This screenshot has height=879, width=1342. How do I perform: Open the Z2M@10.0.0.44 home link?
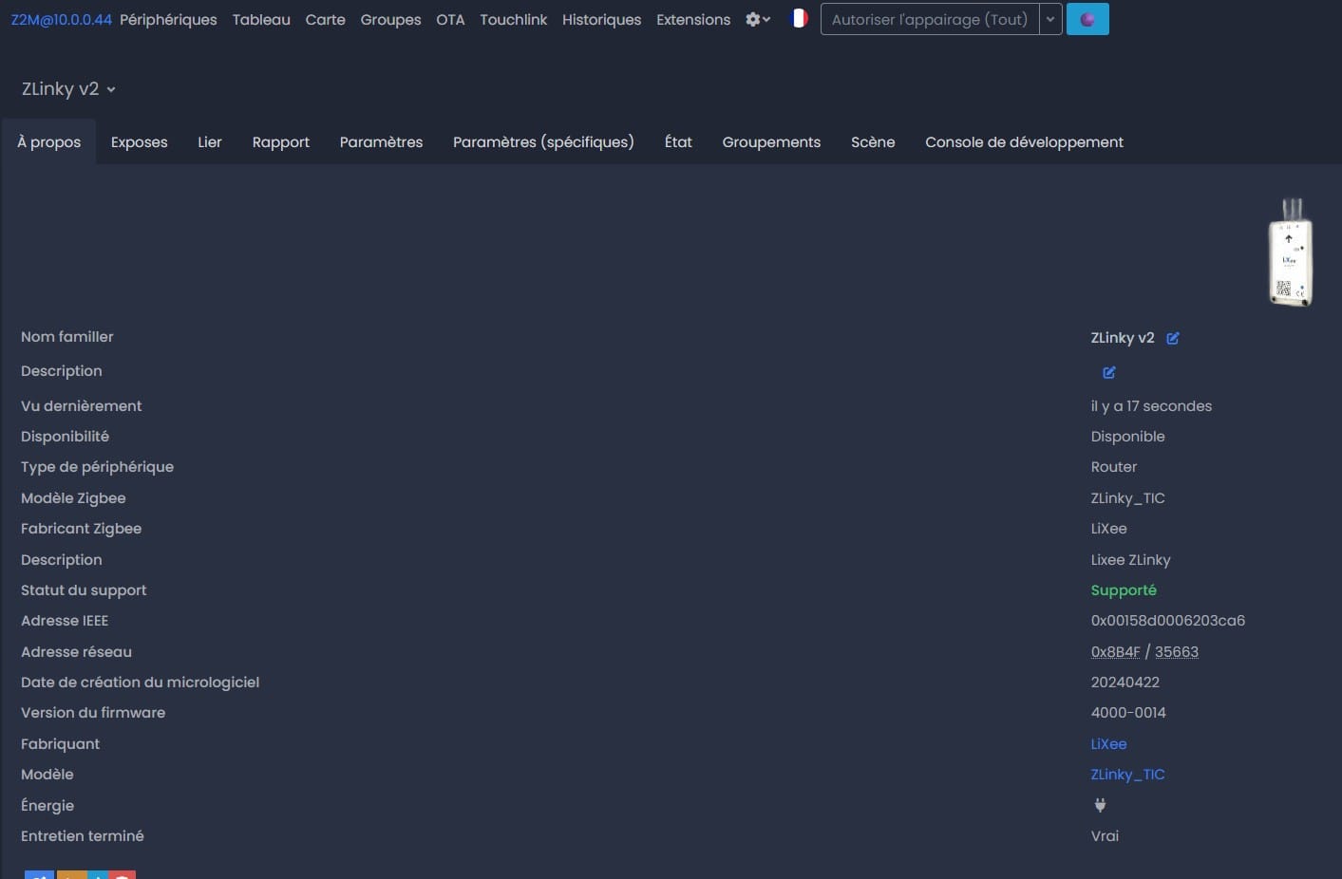pos(62,19)
